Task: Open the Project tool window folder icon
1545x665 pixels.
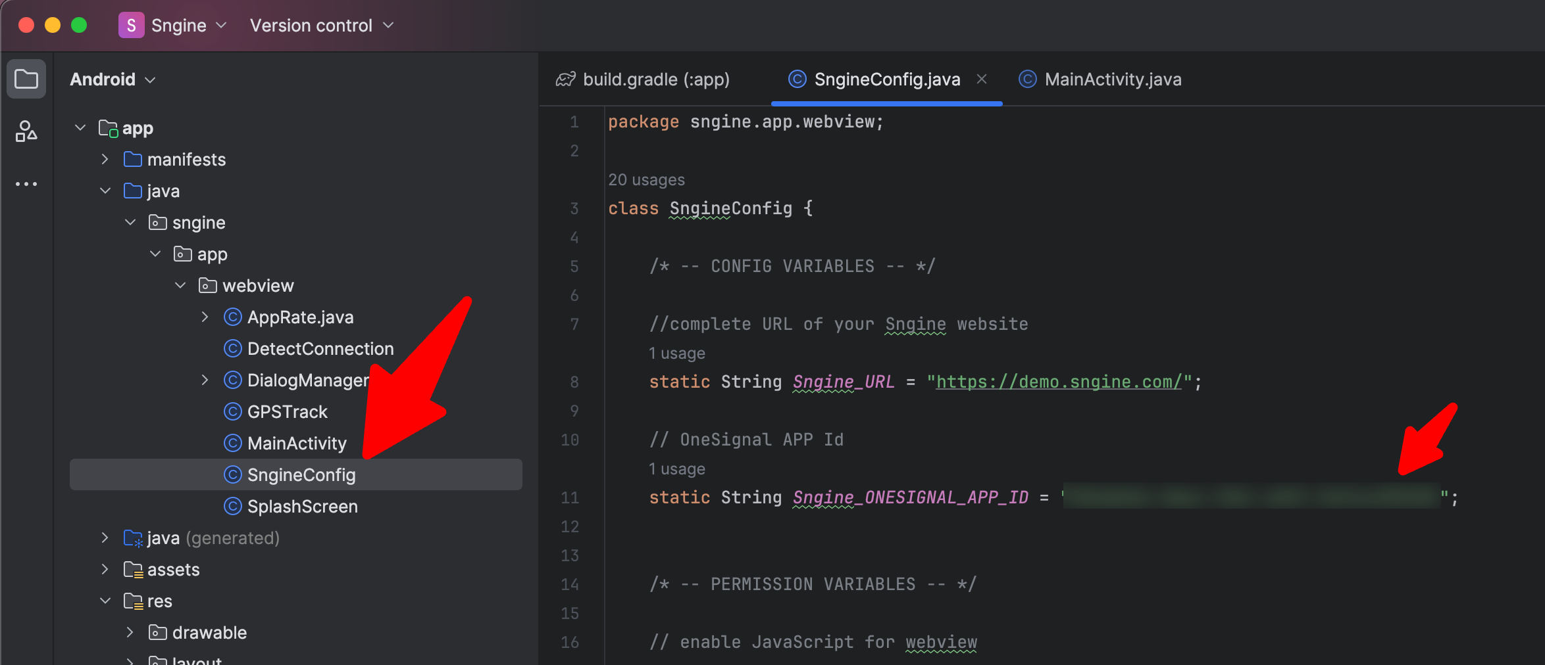Action: pos(26,80)
